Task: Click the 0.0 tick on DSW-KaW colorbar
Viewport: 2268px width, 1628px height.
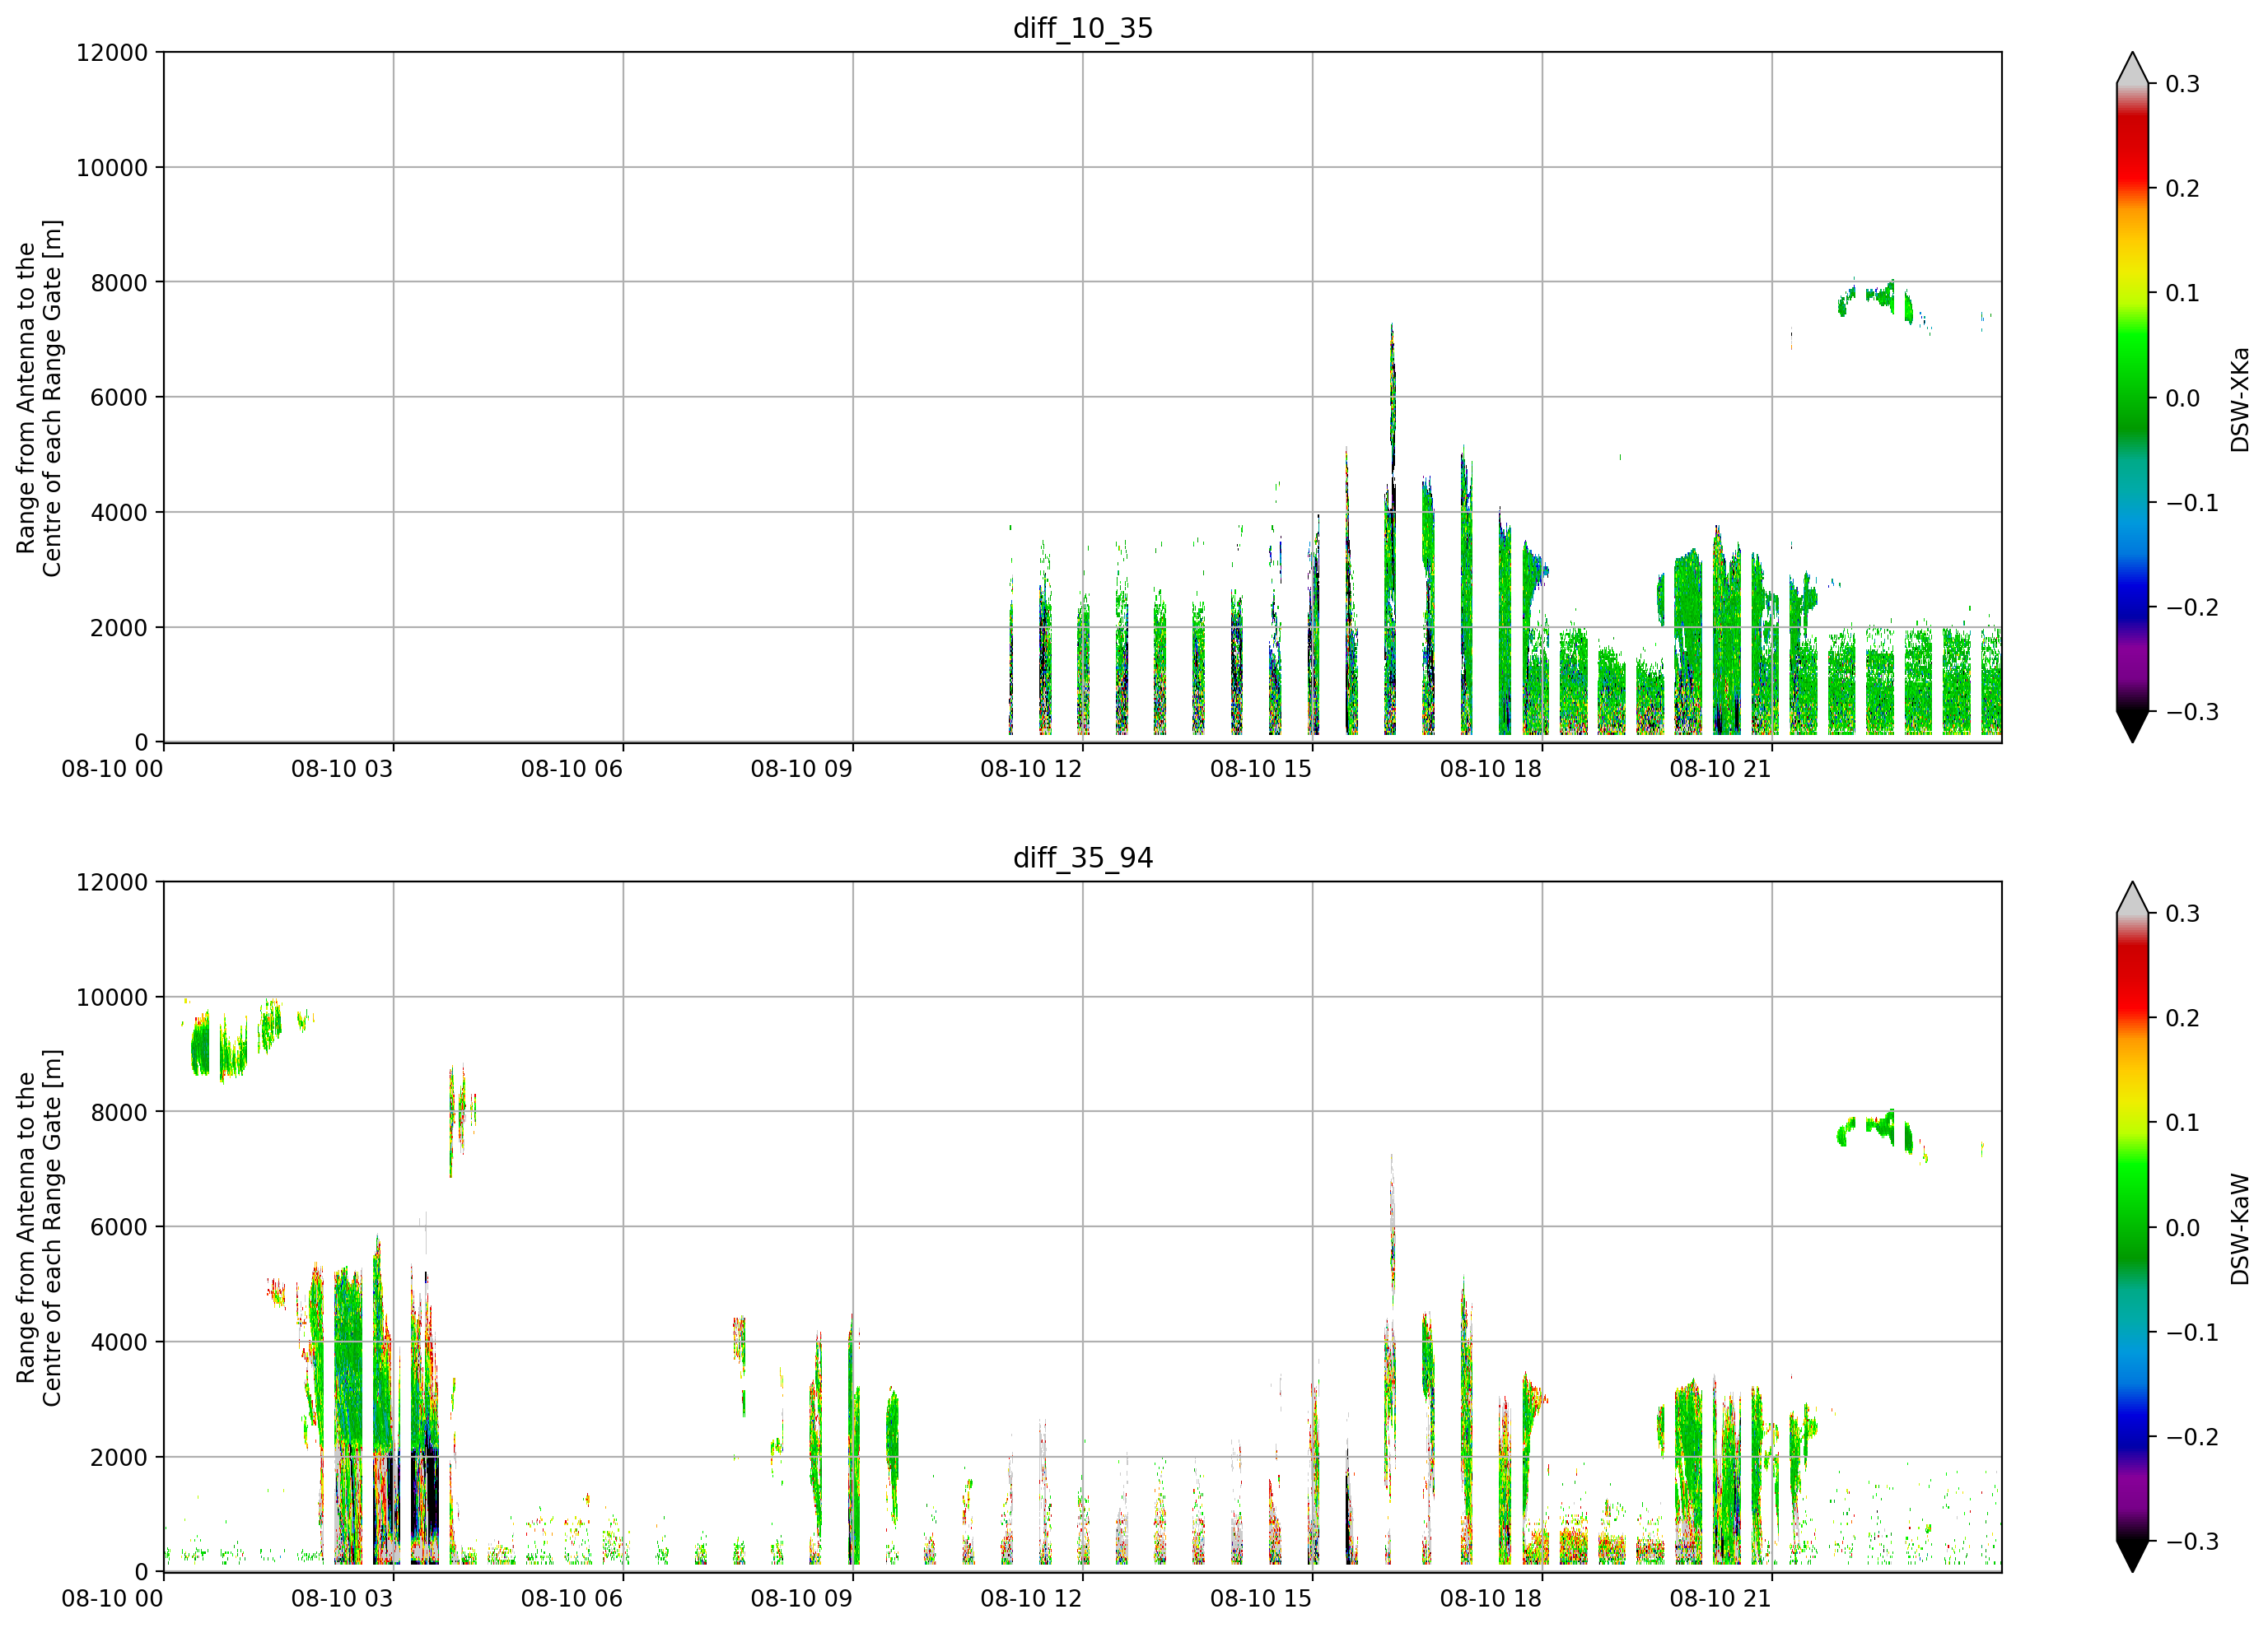Action: pyautogui.click(x=2182, y=1227)
